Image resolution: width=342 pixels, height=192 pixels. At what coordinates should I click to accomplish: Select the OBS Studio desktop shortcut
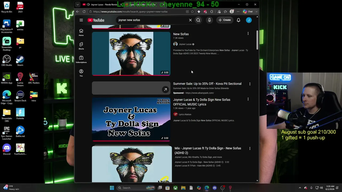pos(7,61)
